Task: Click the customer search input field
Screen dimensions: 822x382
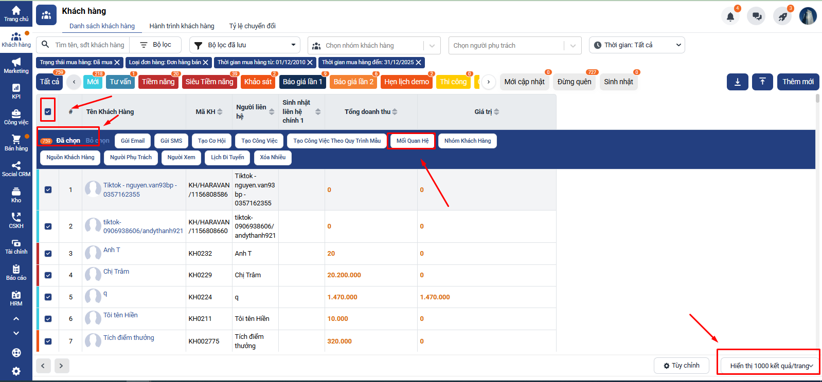Action: click(x=89, y=45)
